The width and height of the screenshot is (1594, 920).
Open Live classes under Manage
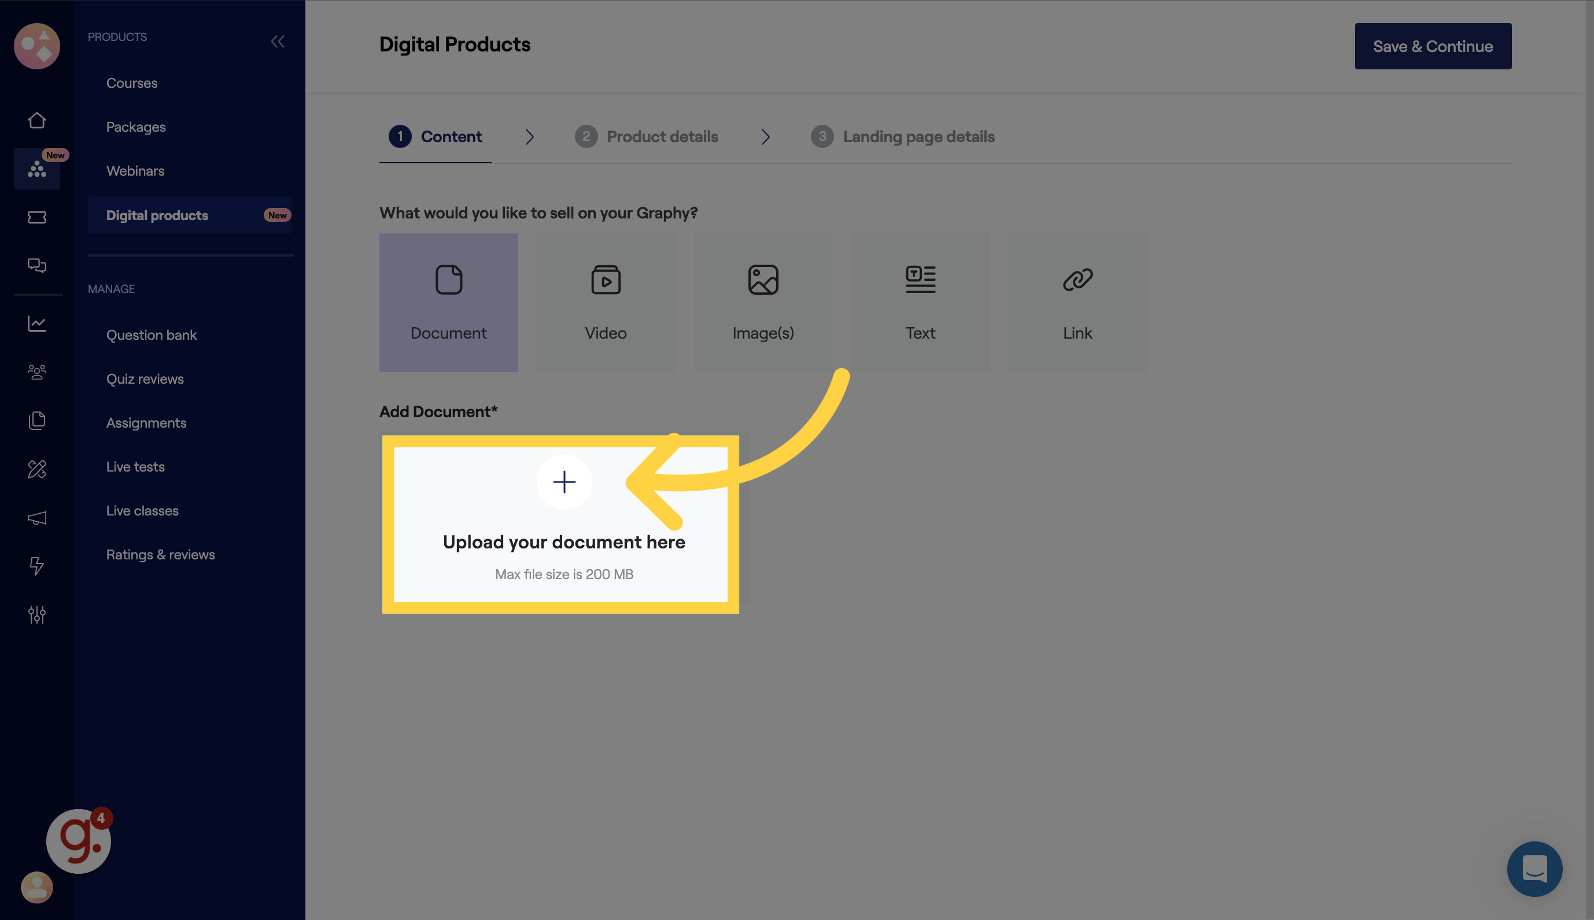click(x=142, y=510)
